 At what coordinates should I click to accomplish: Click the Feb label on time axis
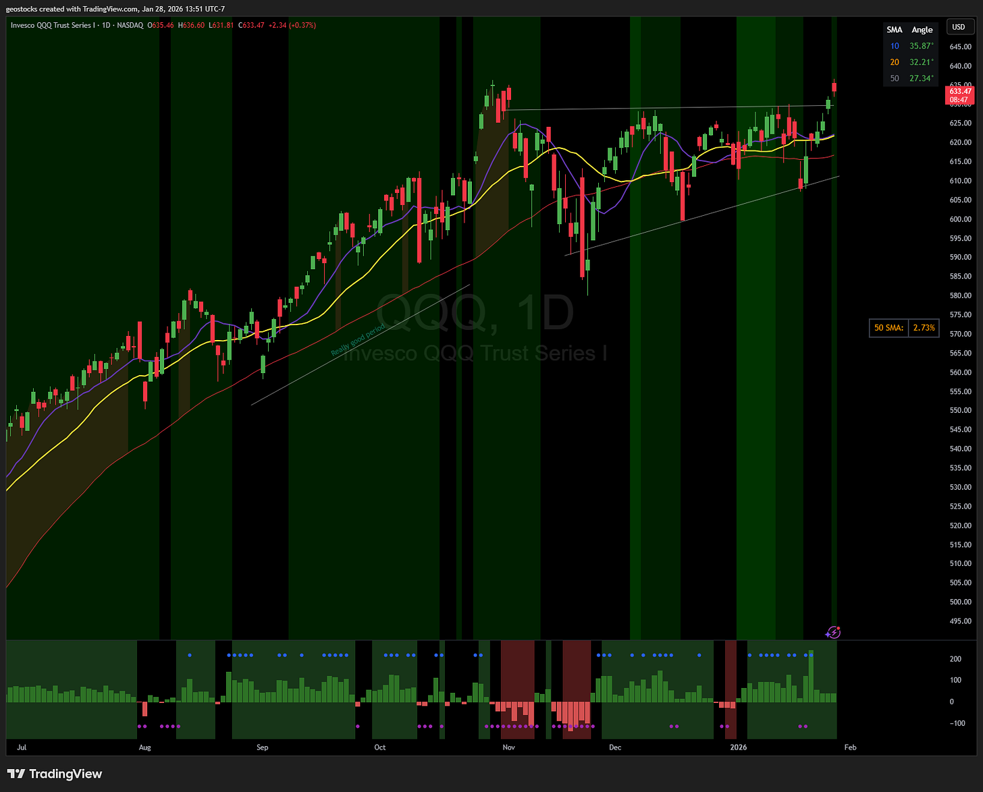point(851,747)
